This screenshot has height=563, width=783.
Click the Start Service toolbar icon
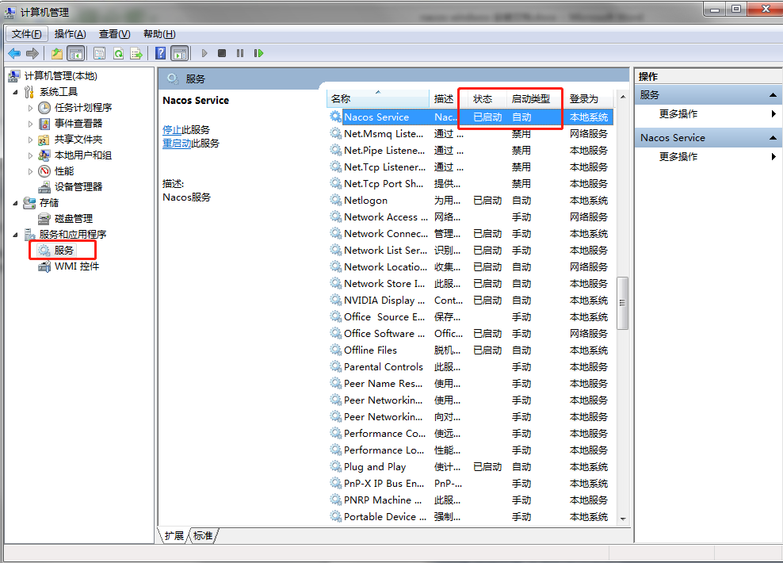pos(203,53)
